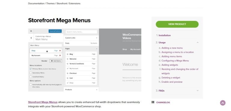Open the Configuring a Mega Menu link
Screen dimensions: 231x111
pyautogui.click(x=175, y=61)
